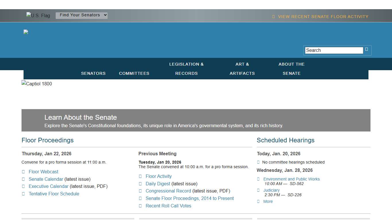Open the Find Your Senators dropdown
The image size is (392, 220).
click(x=81, y=15)
